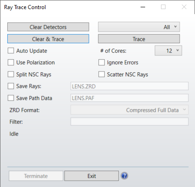Close the Ray Trace Control window
Screen dimensions: 195x187
click(x=184, y=7)
